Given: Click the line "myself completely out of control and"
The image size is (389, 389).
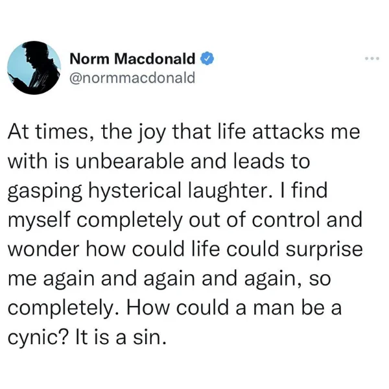Looking at the screenshot, I should [x=185, y=220].
